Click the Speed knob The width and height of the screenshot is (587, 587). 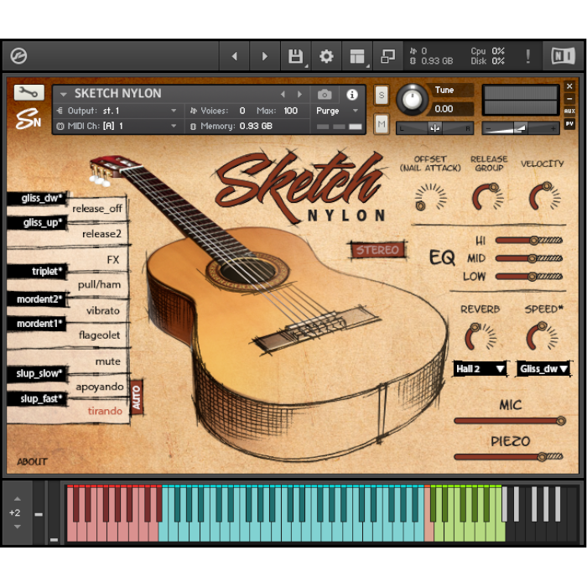[542, 335]
